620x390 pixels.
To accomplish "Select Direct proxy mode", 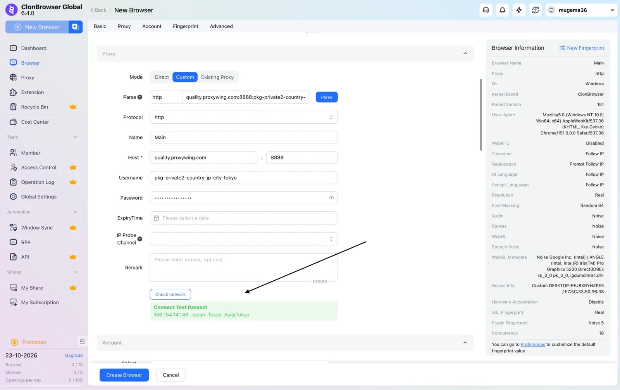I will pos(162,77).
